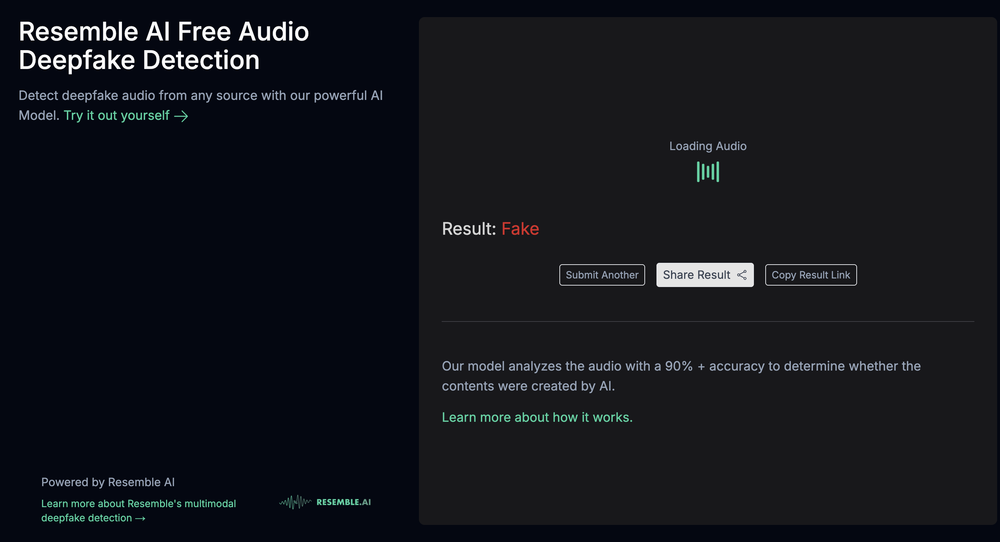Click the green audio loading bars icon

click(x=708, y=172)
